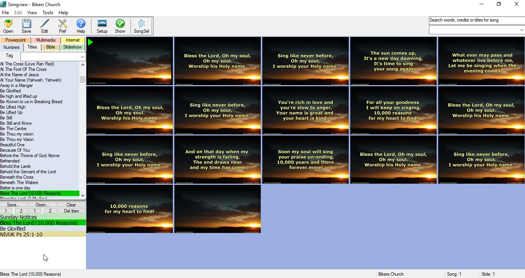
Task: Click the green play arrow above slides
Action: point(90,42)
